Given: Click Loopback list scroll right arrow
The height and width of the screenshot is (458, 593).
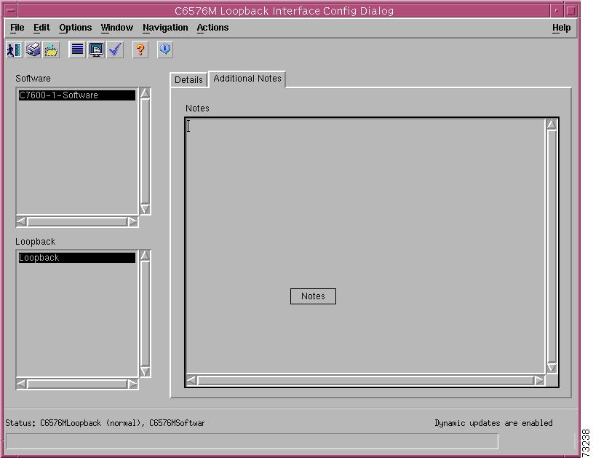Looking at the screenshot, I should tap(132, 384).
